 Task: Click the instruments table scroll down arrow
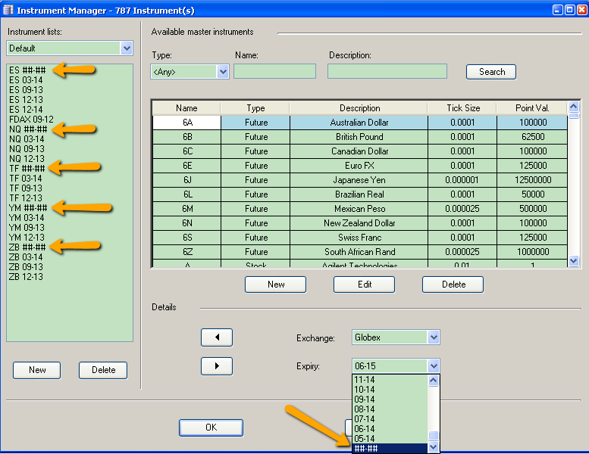coord(574,260)
